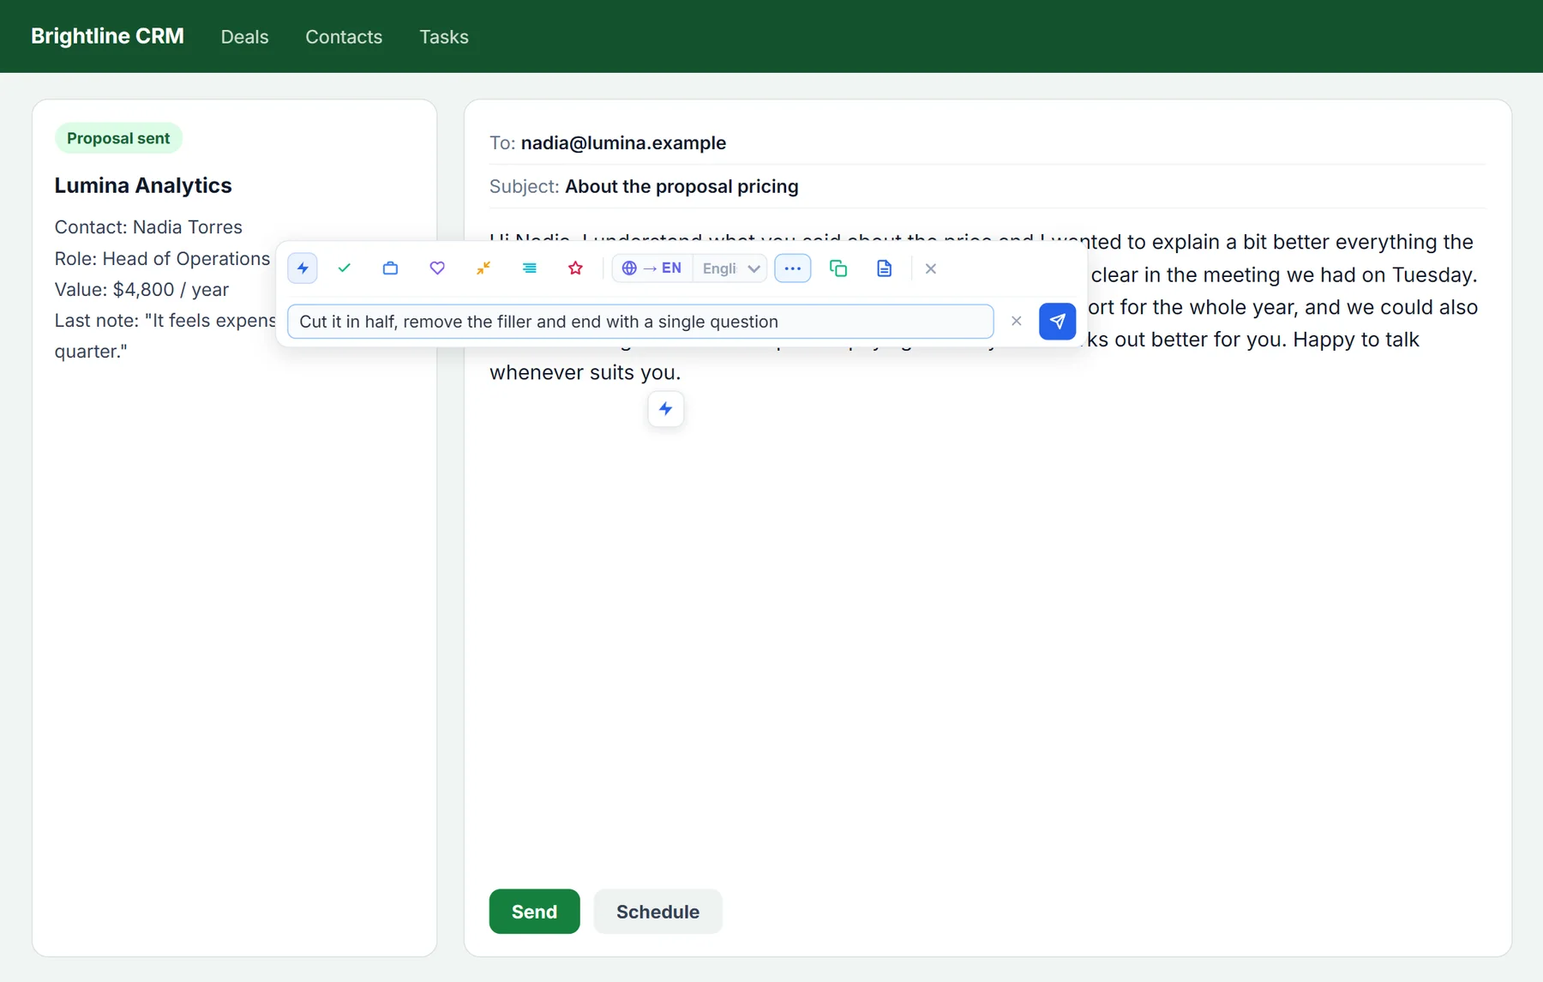1543x982 pixels.
Task: Click the three dots more options button
Action: (x=793, y=268)
